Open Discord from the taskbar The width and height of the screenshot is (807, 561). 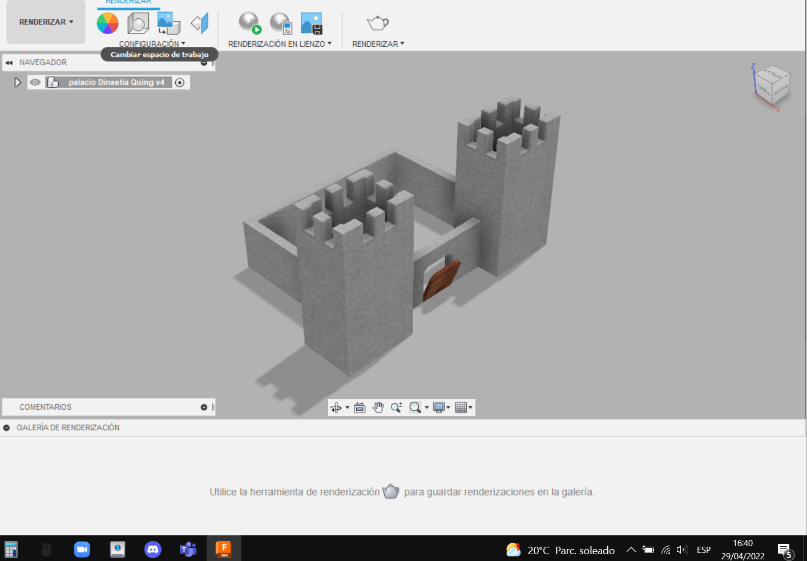pyautogui.click(x=153, y=550)
